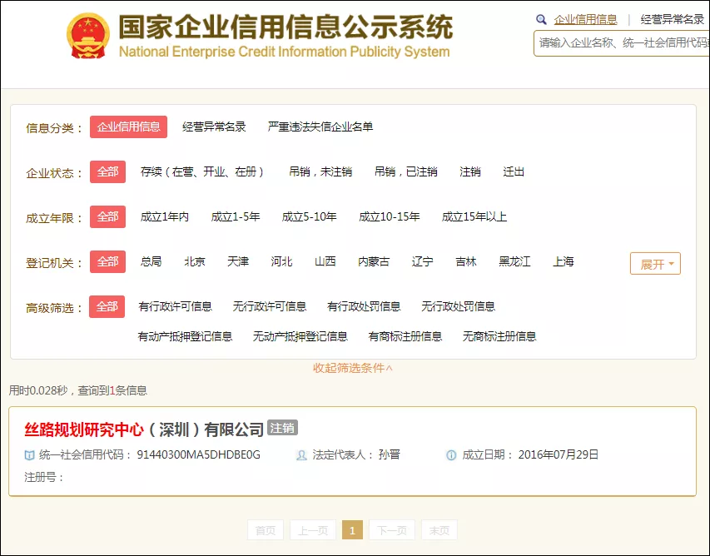This screenshot has height=556, width=710.
Task: Expand the 展开 registration authority list
Action: 655,264
